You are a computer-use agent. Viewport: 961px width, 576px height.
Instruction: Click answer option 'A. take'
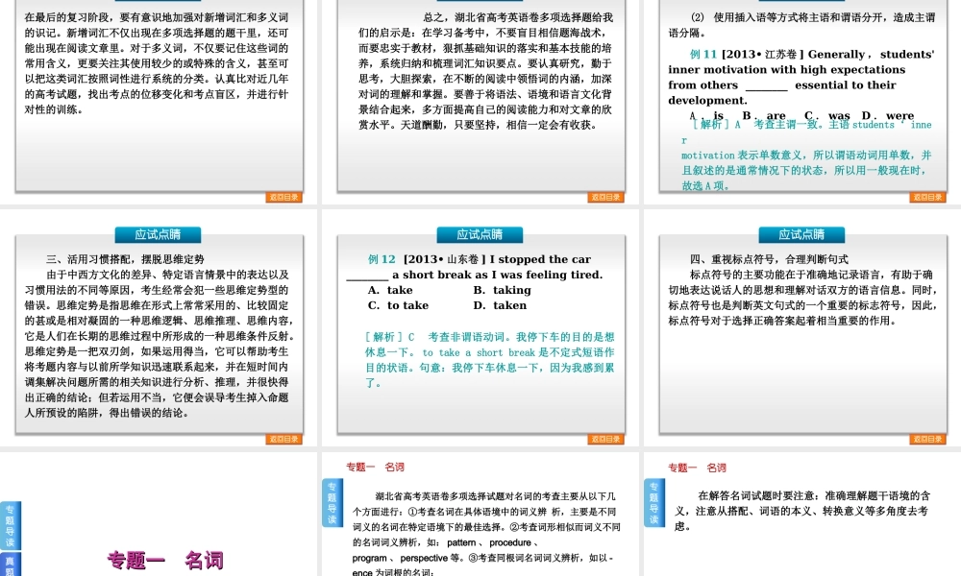click(390, 290)
